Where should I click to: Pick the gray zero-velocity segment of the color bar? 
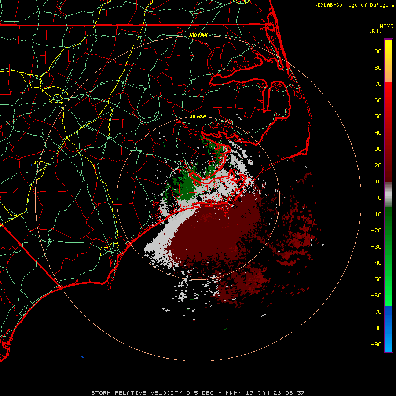pyautogui.click(x=389, y=195)
